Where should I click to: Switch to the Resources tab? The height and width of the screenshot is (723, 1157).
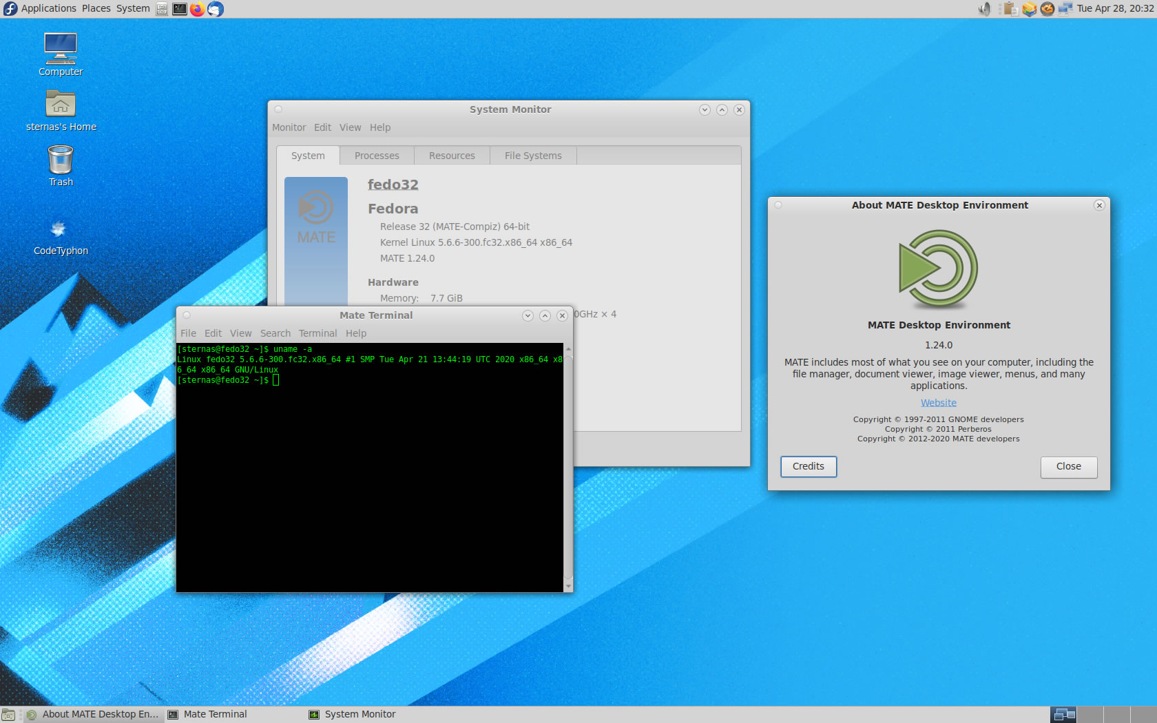pyautogui.click(x=452, y=156)
